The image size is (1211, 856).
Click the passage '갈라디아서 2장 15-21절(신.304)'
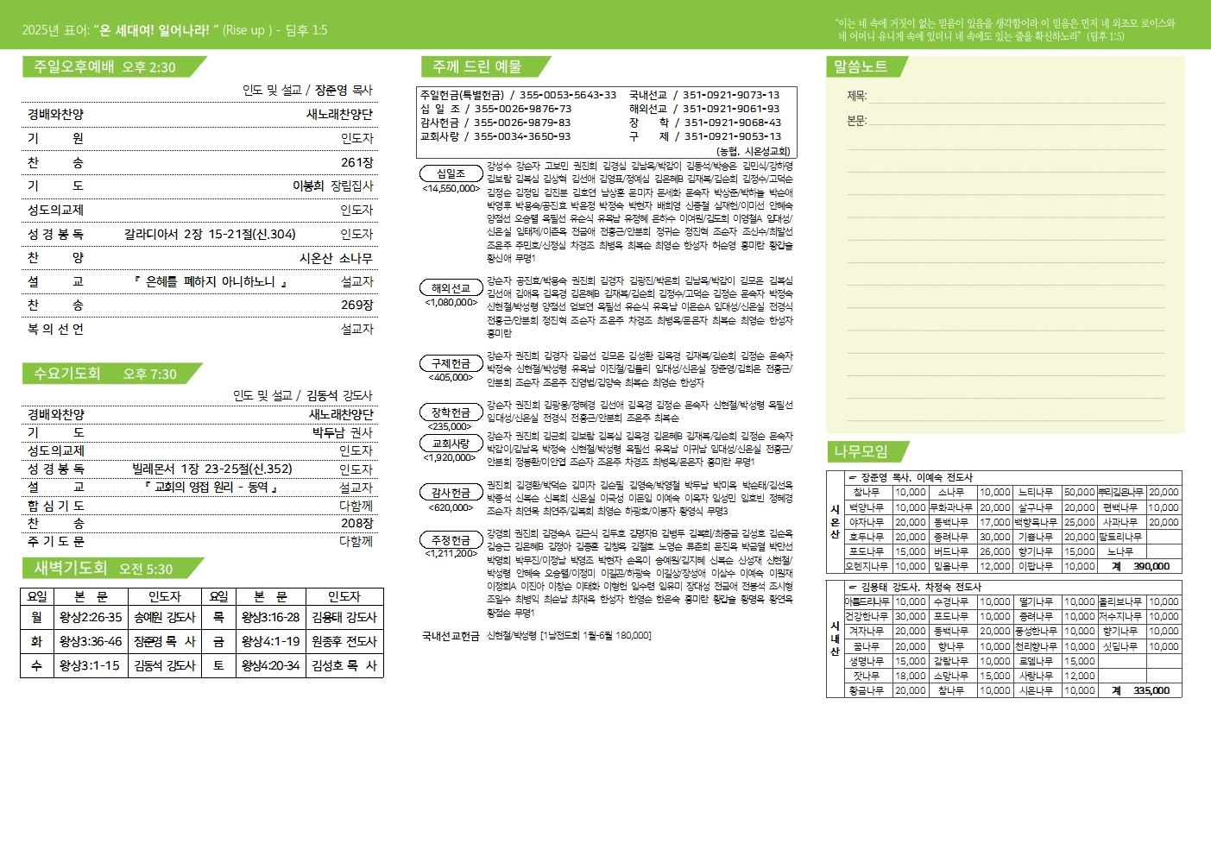click(210, 234)
